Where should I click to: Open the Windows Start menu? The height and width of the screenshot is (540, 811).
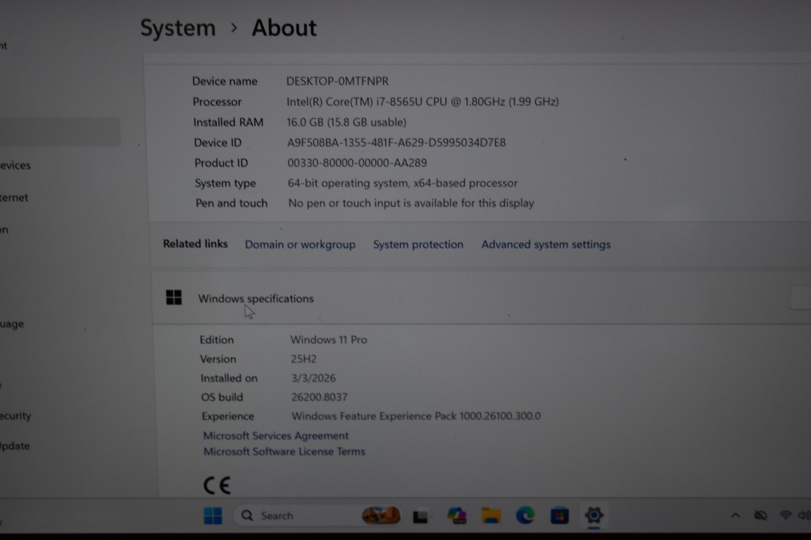213,516
